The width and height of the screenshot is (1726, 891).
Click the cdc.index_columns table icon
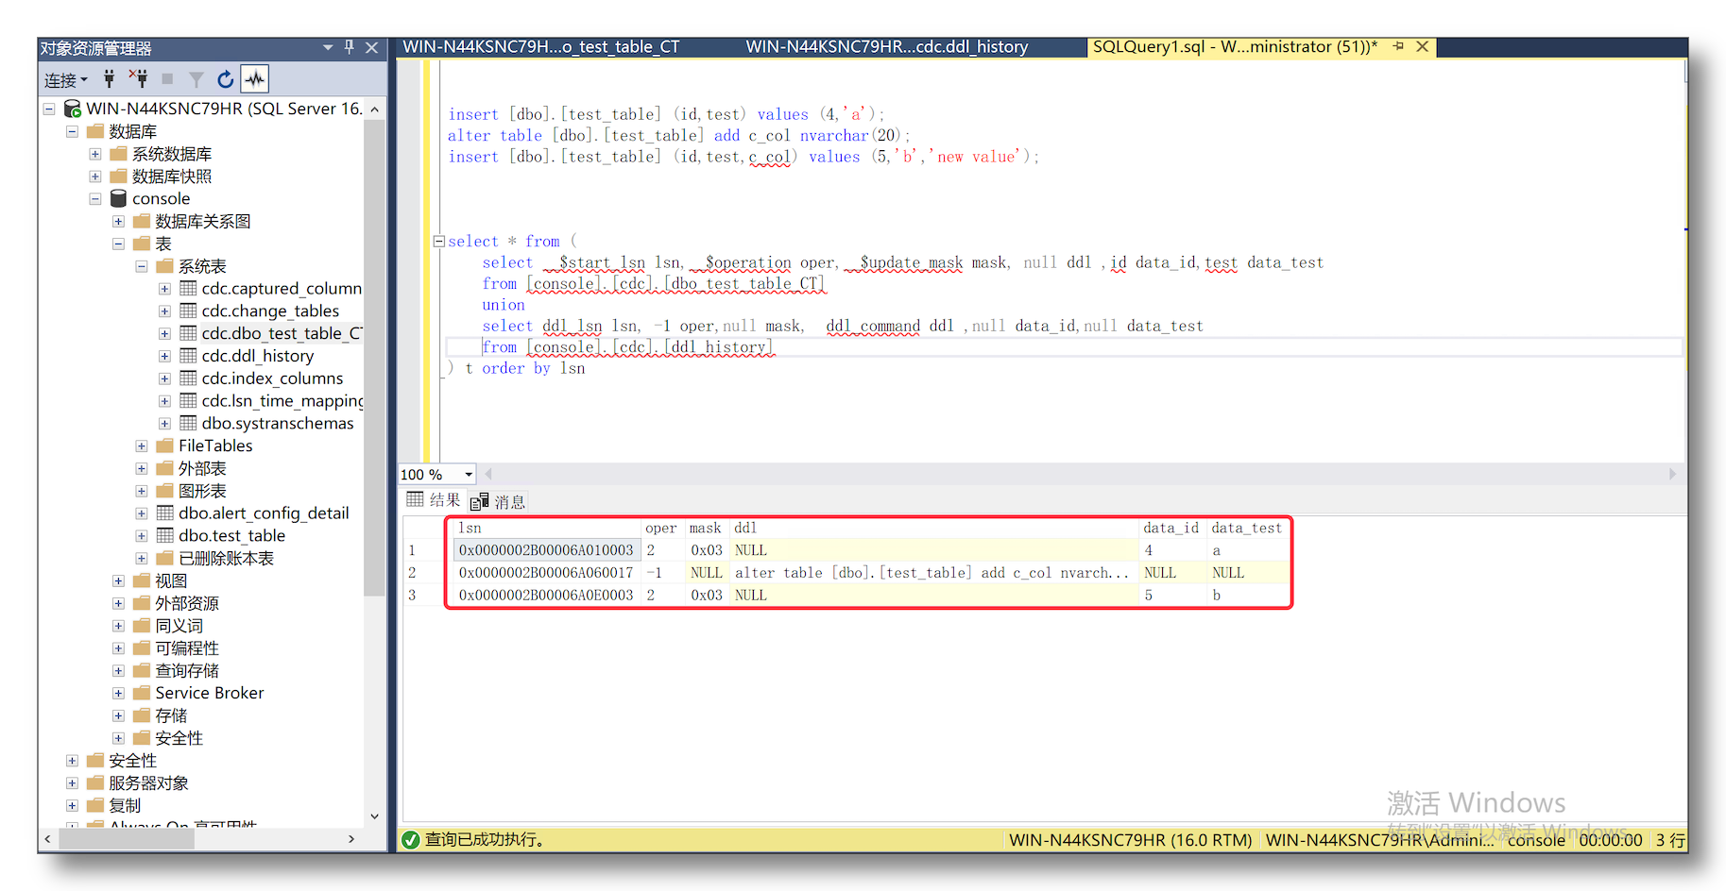pyautogui.click(x=188, y=378)
